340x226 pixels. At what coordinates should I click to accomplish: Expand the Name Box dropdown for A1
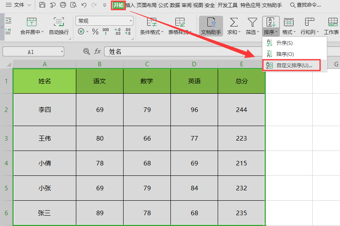[x=62, y=52]
